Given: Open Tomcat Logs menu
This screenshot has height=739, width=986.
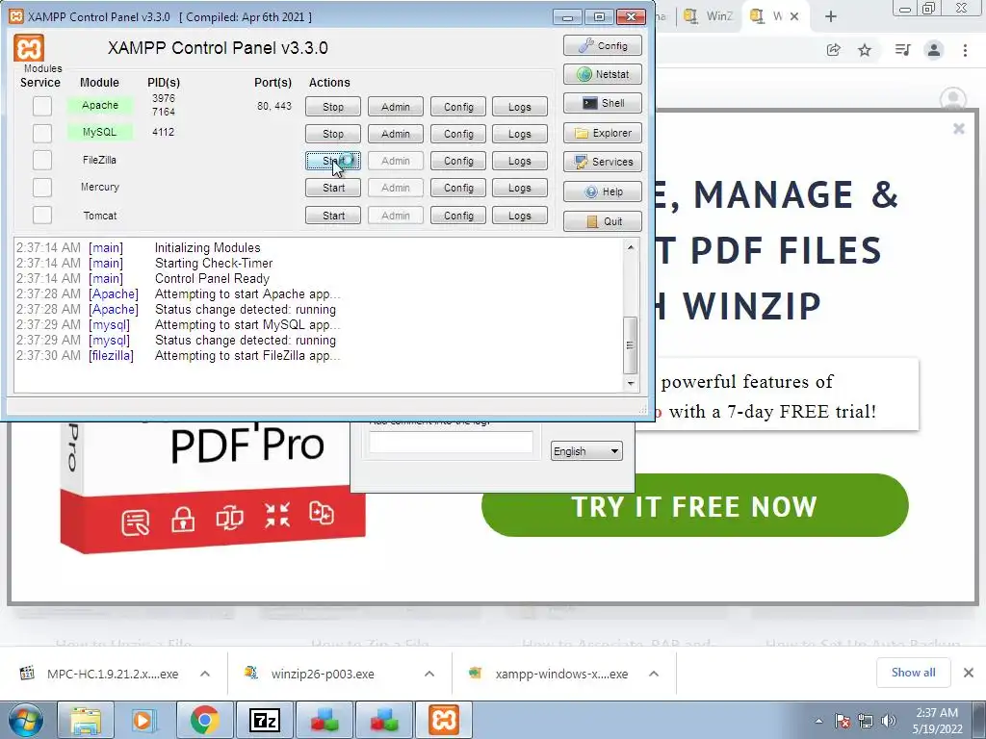Looking at the screenshot, I should (519, 216).
